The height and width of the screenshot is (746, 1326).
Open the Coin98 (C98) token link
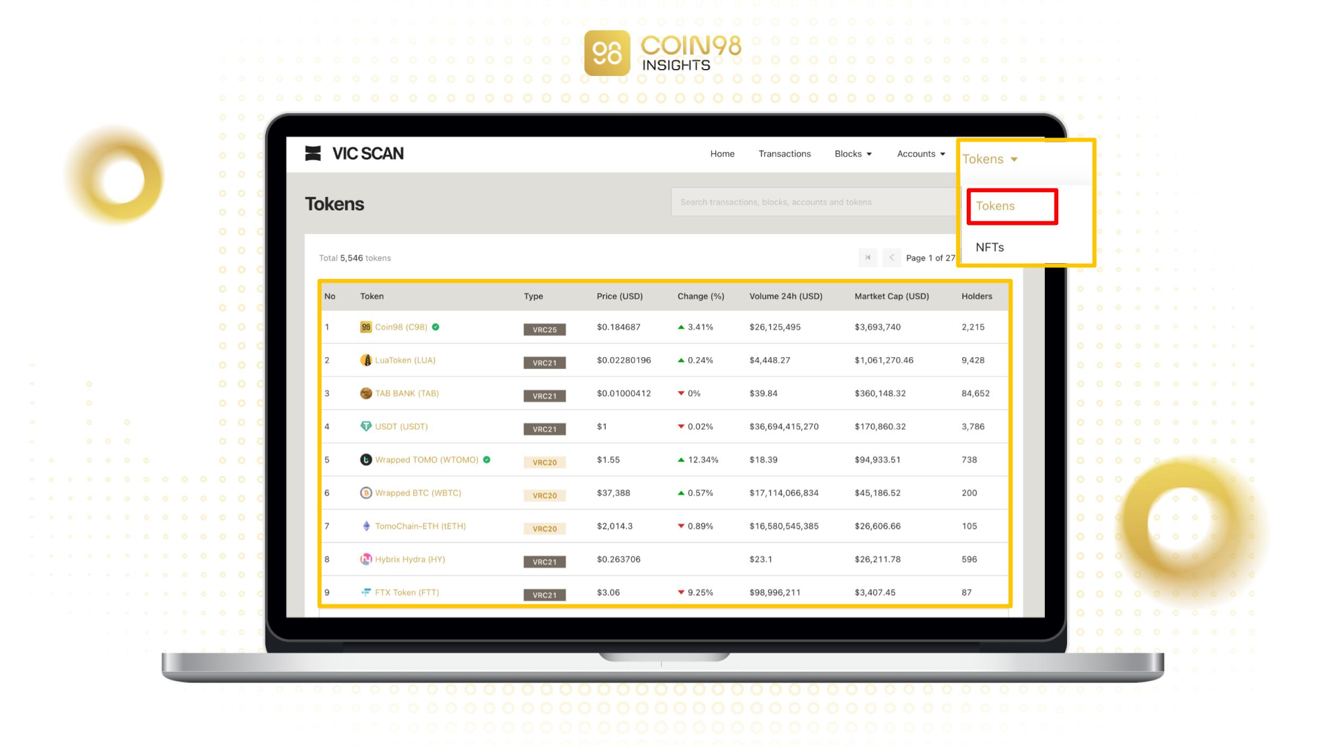[401, 327]
